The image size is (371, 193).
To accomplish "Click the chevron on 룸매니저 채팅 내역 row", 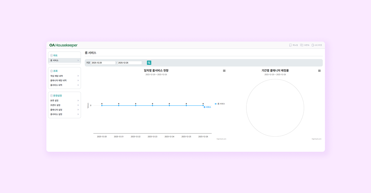I will pyautogui.click(x=78, y=80).
